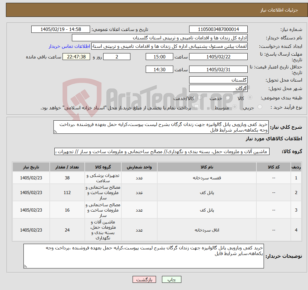
Task: Select the کالا radio button
Action: pos(250,97)
